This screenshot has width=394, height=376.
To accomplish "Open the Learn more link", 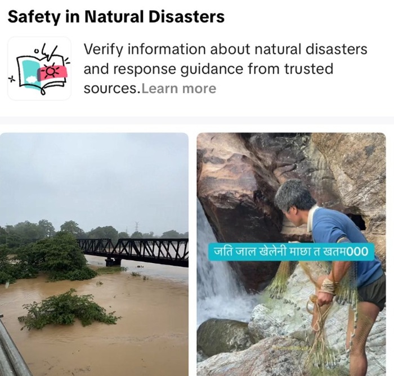I will (178, 88).
